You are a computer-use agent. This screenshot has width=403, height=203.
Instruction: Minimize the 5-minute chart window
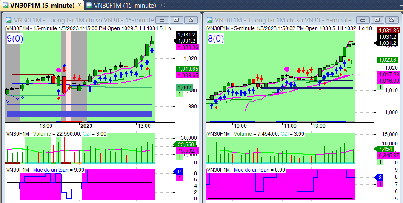coord(363,20)
